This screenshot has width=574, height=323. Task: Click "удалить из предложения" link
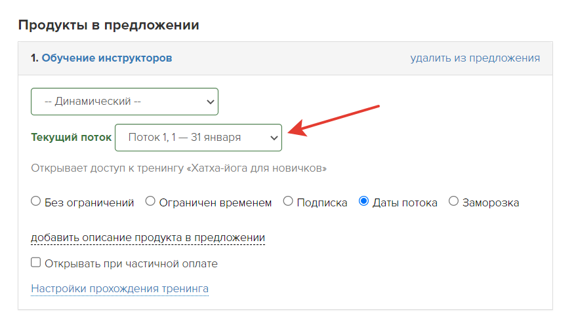(x=475, y=58)
